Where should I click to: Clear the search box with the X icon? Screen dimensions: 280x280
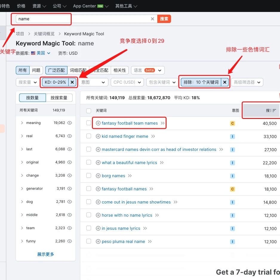(x=152, y=19)
